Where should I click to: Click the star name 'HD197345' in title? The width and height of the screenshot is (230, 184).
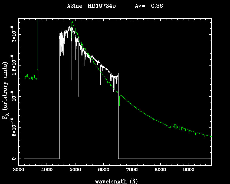click(102, 6)
